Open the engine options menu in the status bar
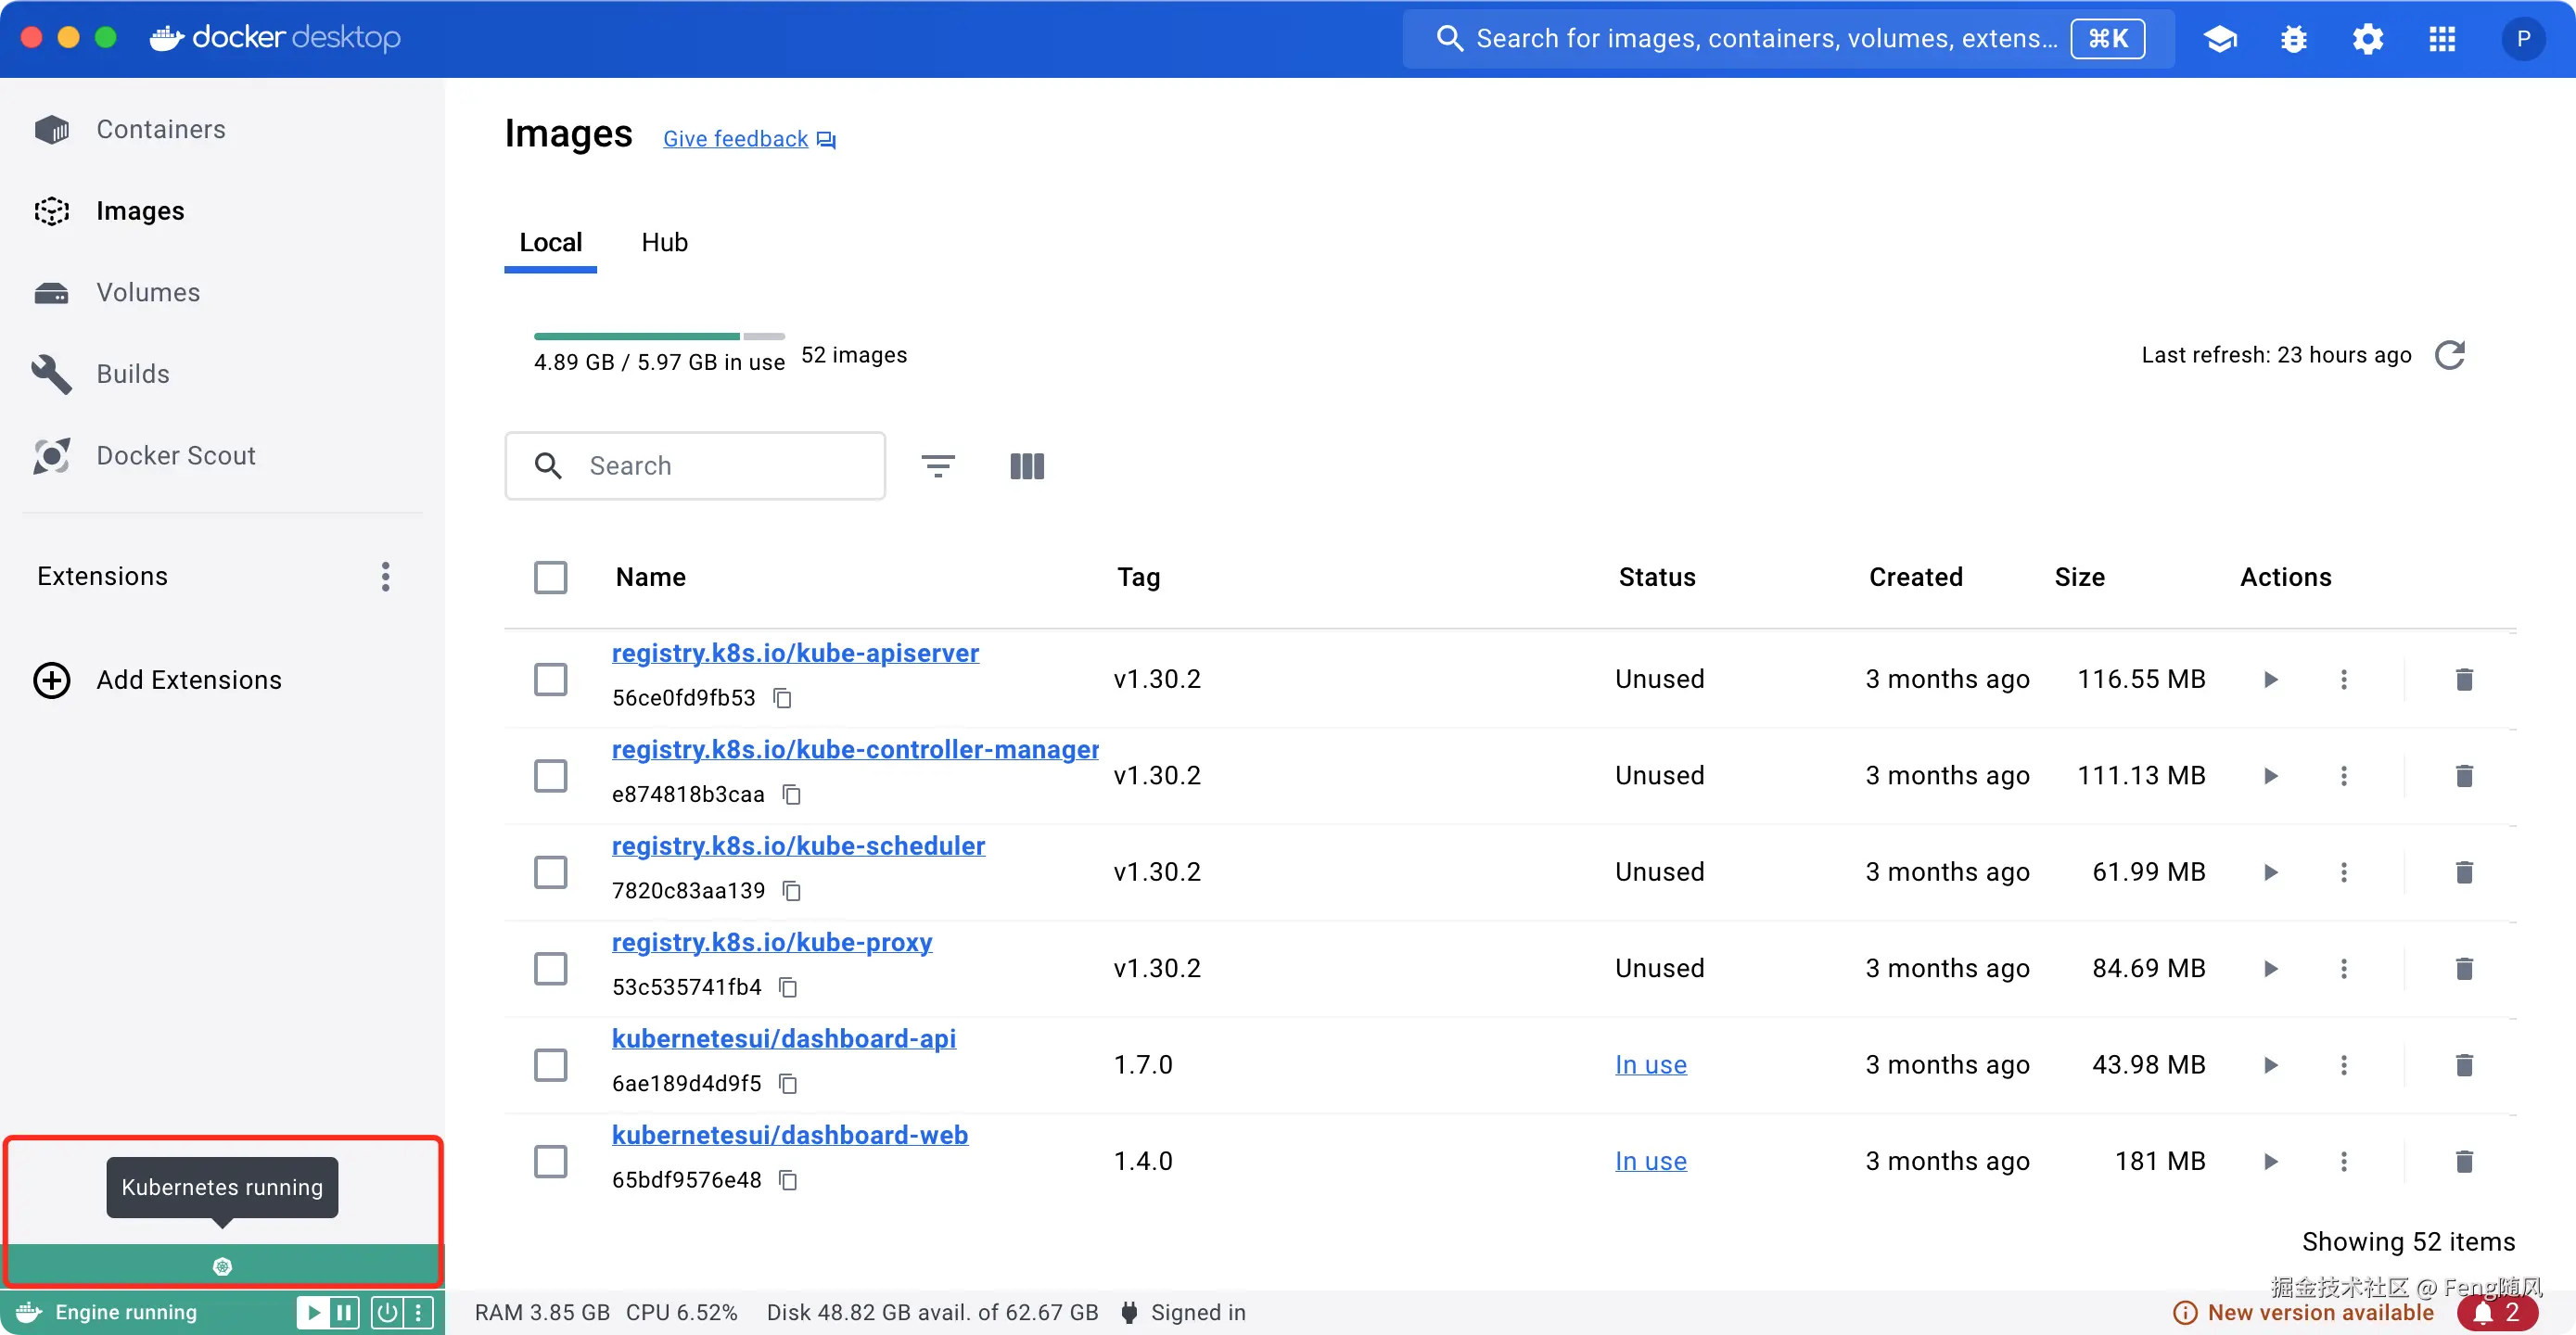This screenshot has width=2576, height=1335. click(419, 1312)
